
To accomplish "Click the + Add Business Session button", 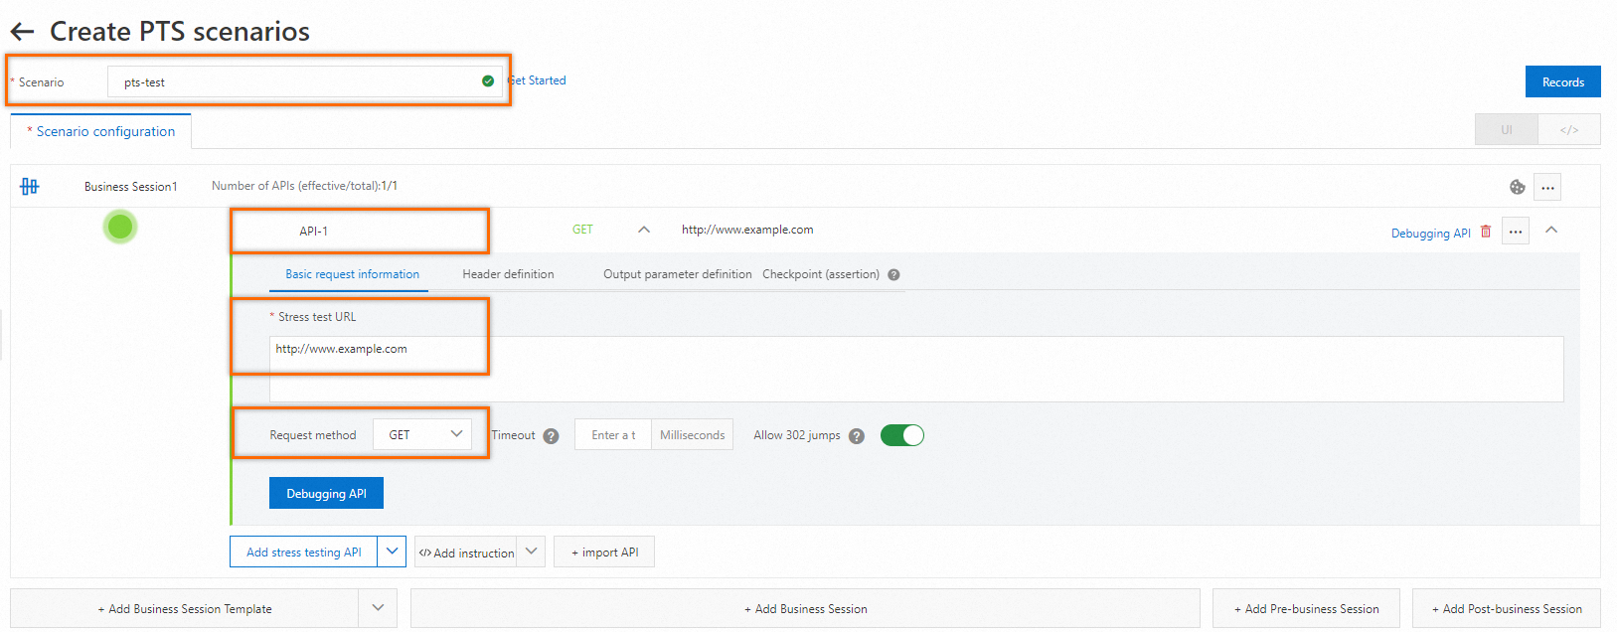I will point(805,608).
